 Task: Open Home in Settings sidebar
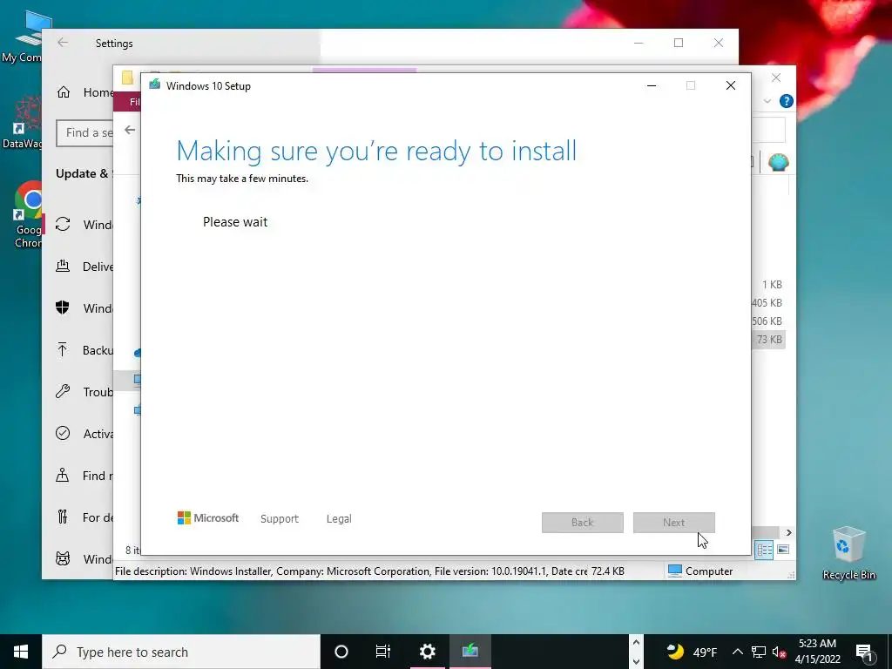(84, 92)
